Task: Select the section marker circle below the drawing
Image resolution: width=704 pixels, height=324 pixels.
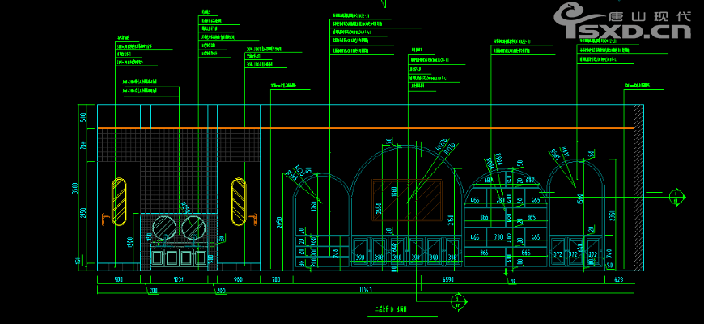Action: (x=457, y=301)
